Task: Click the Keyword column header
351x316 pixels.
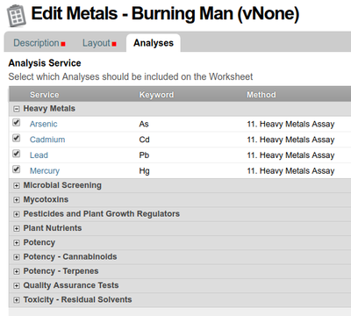Action: 156,95
